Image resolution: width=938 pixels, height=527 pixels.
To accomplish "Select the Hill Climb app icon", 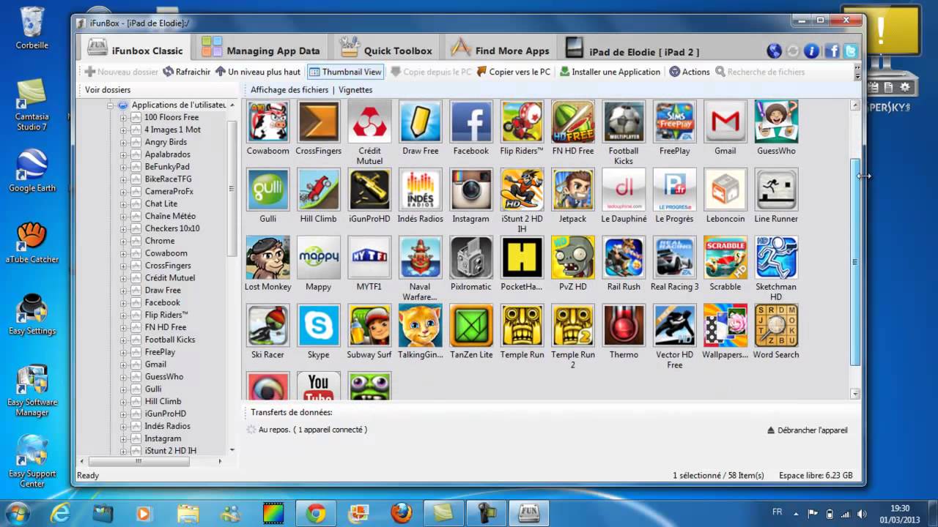I will (319, 190).
